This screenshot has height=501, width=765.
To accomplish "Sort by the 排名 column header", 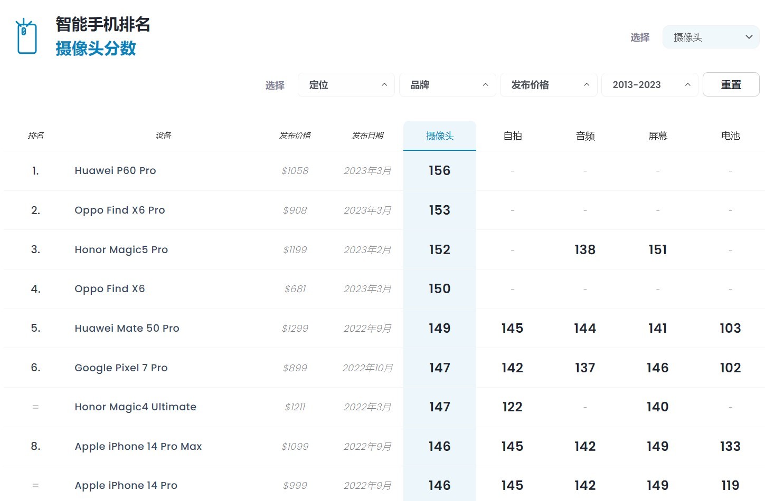I will click(35, 136).
